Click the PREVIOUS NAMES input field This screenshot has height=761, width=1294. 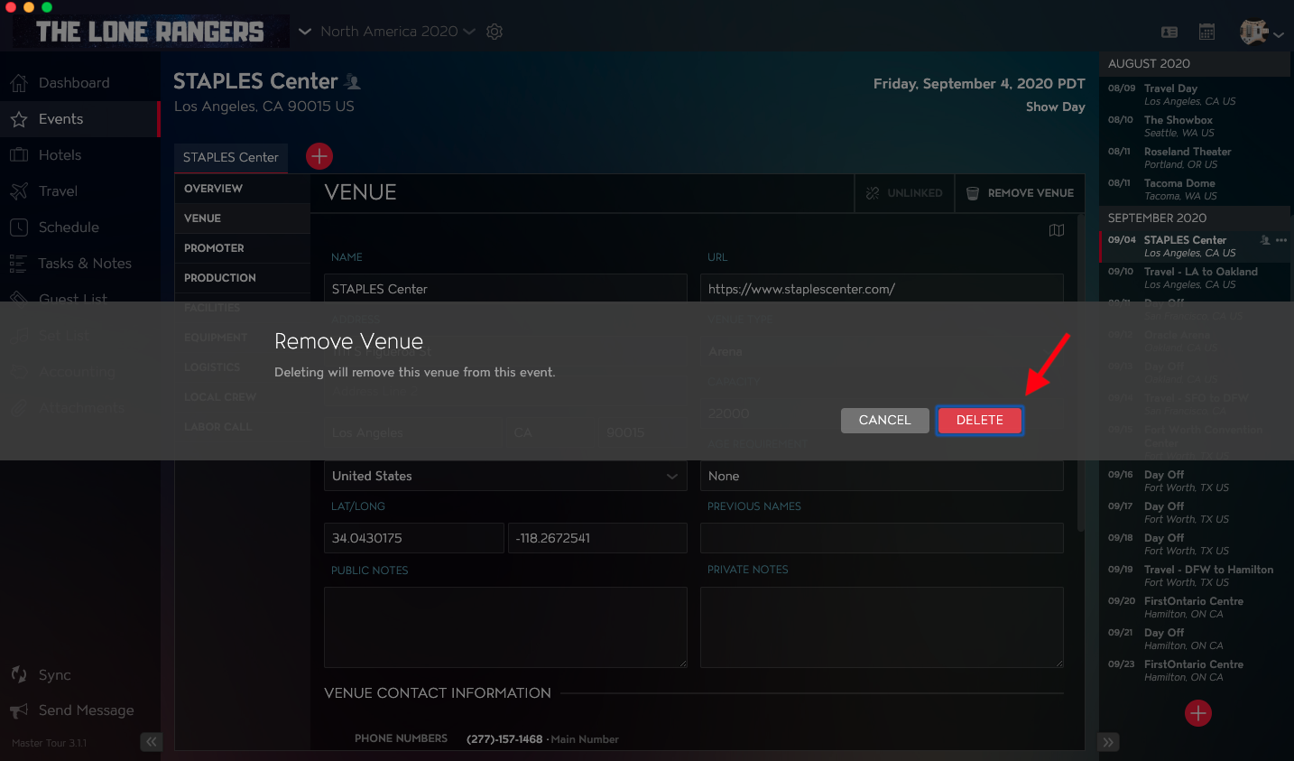pyautogui.click(x=882, y=538)
